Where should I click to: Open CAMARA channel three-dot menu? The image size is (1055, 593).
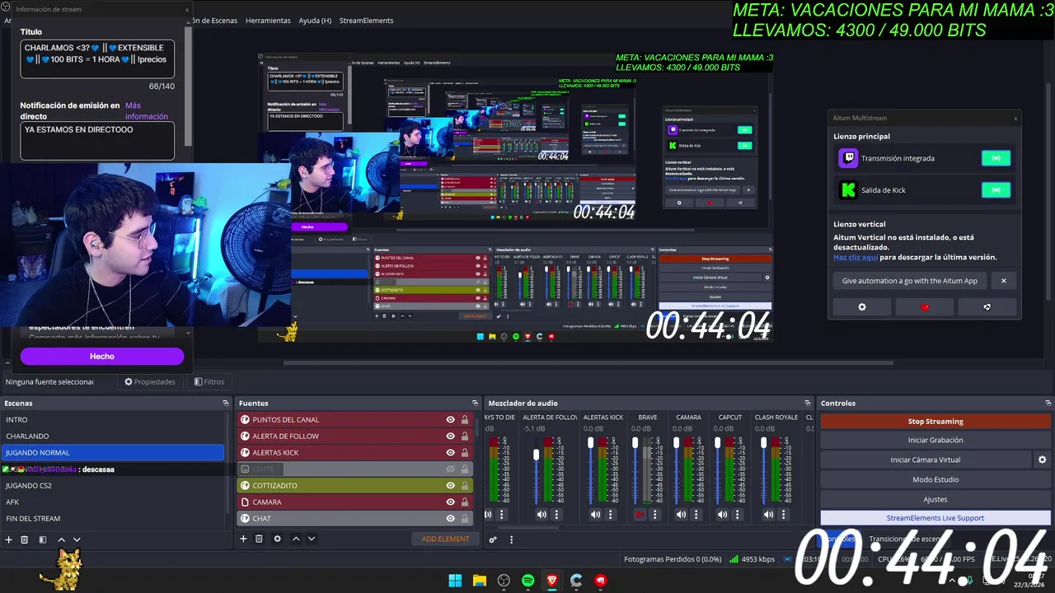click(x=696, y=515)
